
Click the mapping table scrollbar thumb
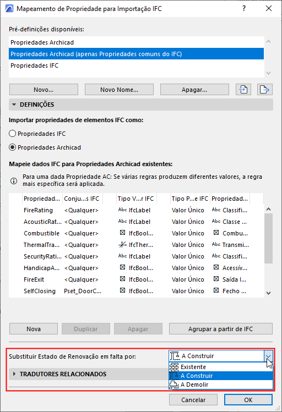click(268, 238)
